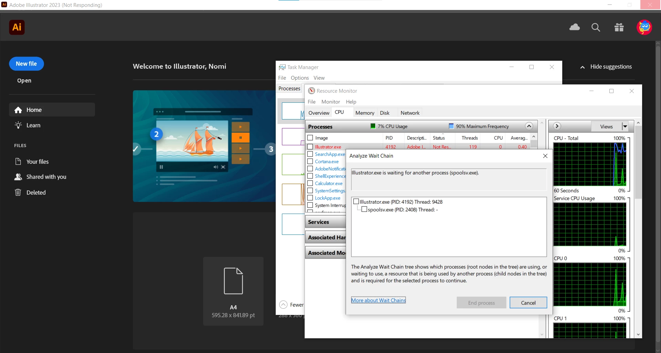
Task: Click the Resource Monitor right vertical scrollbar
Action: coord(638,228)
